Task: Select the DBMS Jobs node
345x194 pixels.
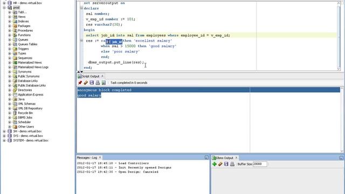Action: coord(25,117)
